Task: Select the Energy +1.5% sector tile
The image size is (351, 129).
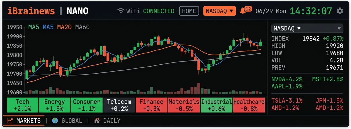Action: 54,105
